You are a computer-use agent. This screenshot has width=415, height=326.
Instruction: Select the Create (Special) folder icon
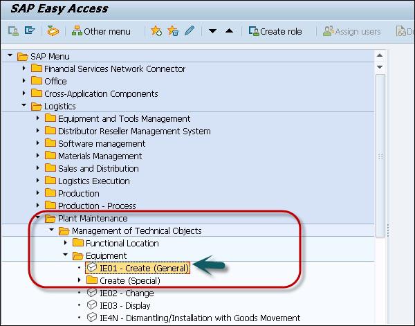[x=92, y=280]
